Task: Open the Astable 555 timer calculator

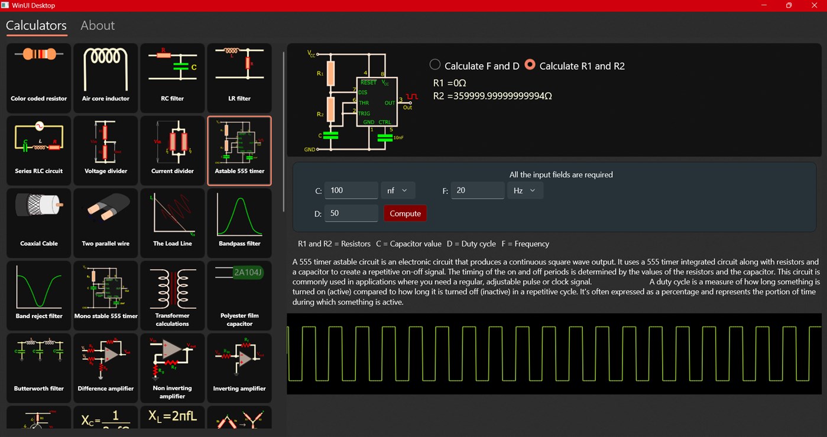Action: (x=239, y=150)
